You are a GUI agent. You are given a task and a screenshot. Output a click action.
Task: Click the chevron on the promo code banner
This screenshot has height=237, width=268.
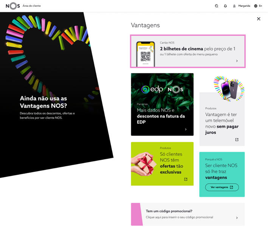point(237,218)
